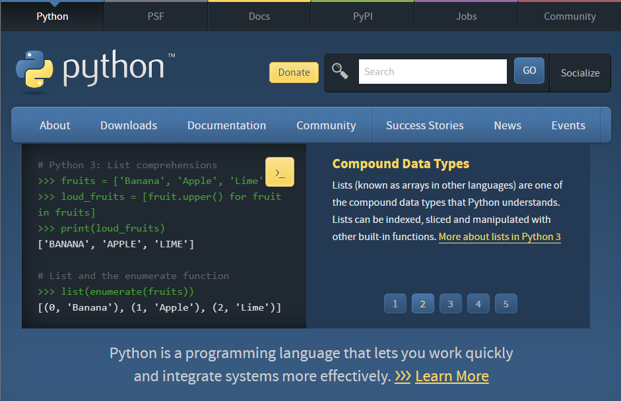Screen dimensions: 621x401
Task: Jump to slide 3 of the carousel
Action: click(451, 303)
